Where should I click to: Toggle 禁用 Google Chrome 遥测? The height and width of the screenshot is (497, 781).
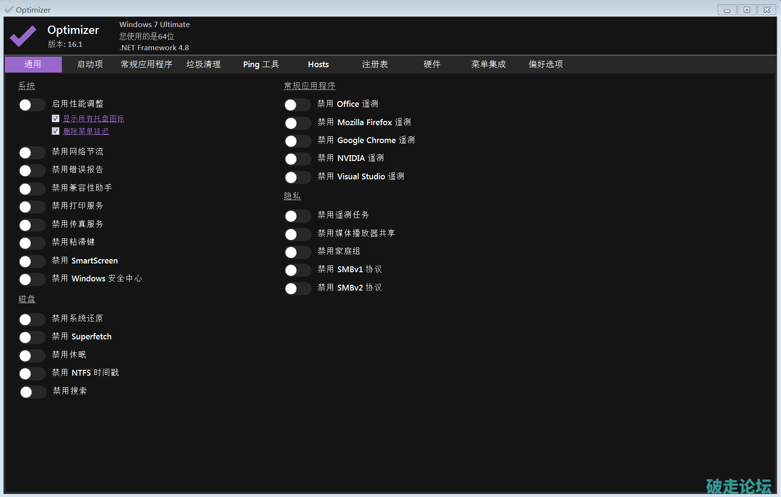click(297, 141)
